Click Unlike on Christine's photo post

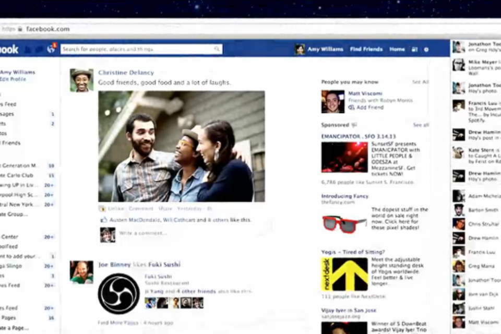click(x=115, y=208)
